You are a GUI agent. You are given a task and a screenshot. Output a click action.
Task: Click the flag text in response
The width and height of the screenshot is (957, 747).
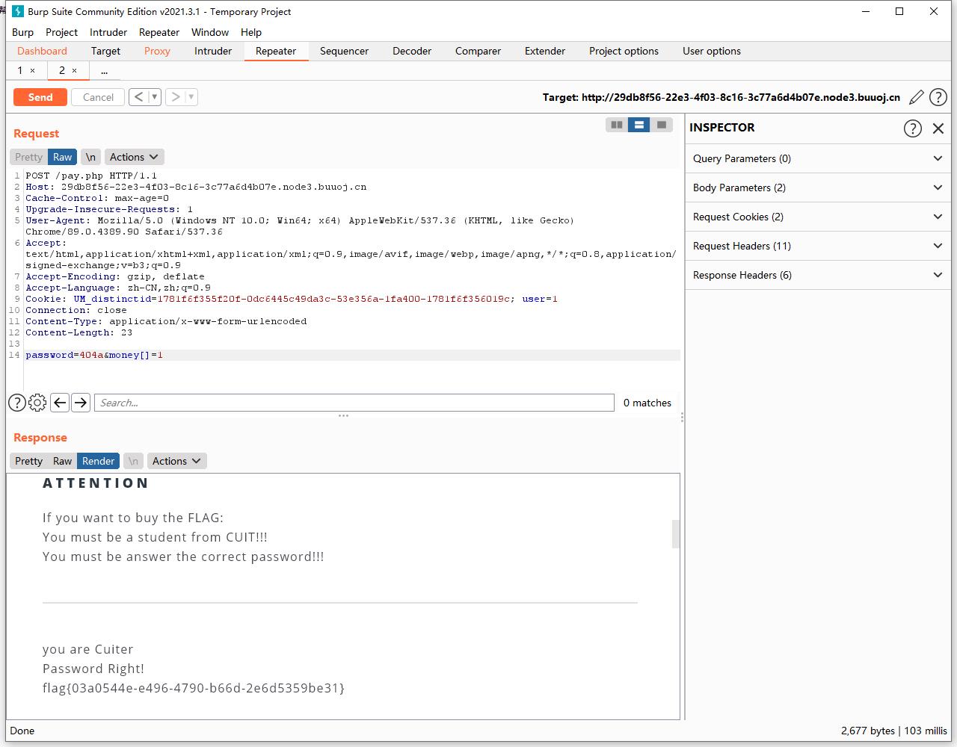pos(194,688)
